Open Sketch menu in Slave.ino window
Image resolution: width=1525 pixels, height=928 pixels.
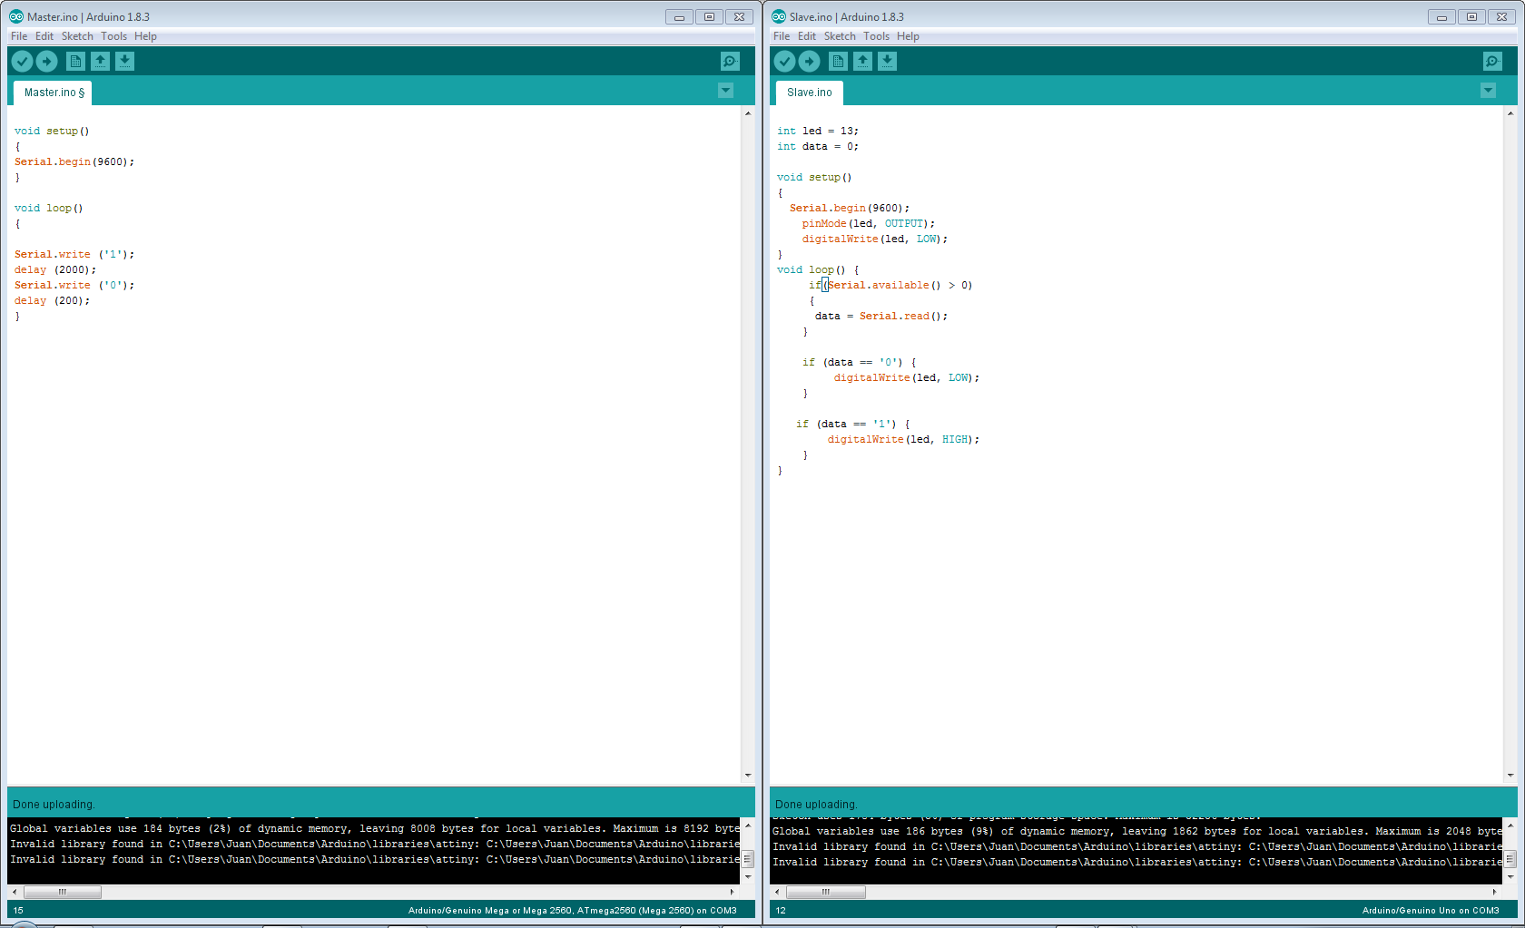tap(840, 36)
